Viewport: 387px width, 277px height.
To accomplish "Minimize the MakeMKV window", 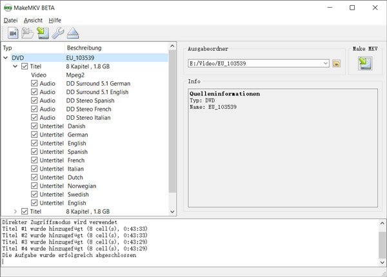I will 330,8.
